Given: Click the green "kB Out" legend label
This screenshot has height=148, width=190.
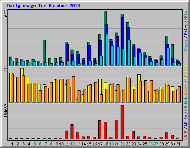Looking at the screenshot, I should (186, 104).
